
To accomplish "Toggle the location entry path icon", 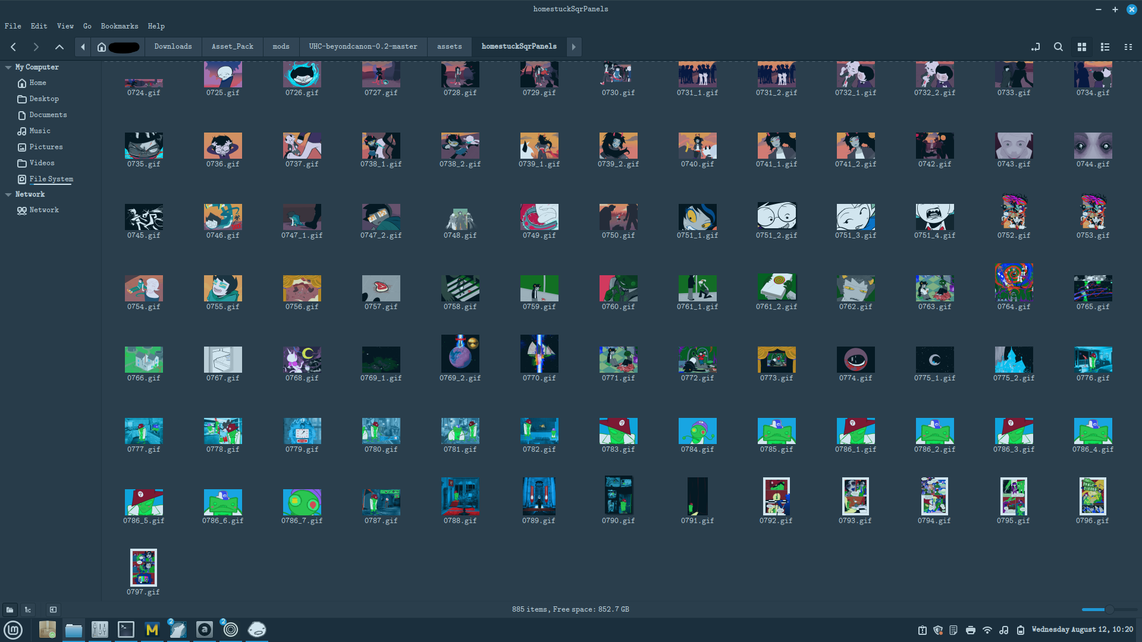I will (1036, 47).
